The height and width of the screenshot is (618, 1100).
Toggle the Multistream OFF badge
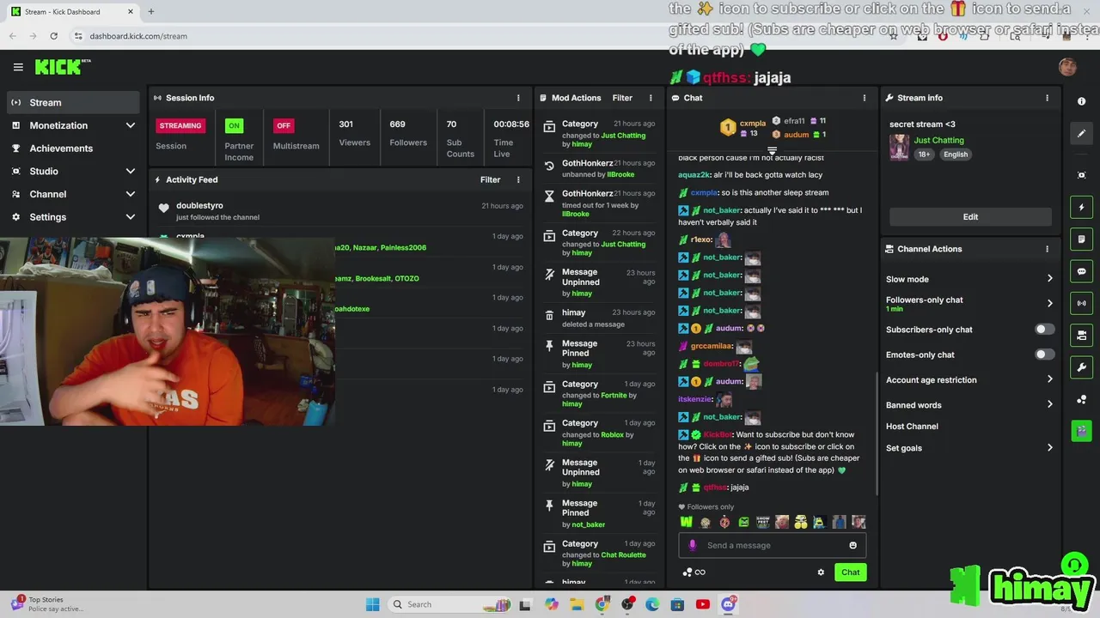(284, 125)
